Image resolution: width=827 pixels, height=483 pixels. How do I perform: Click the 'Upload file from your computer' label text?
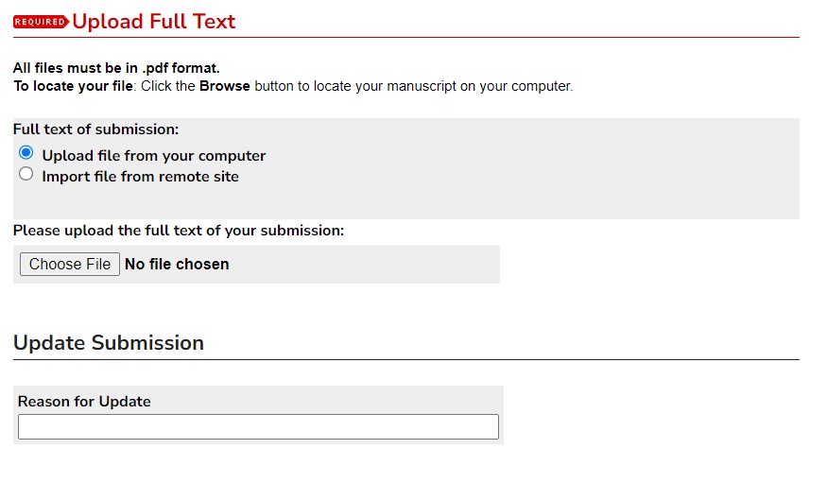(153, 156)
